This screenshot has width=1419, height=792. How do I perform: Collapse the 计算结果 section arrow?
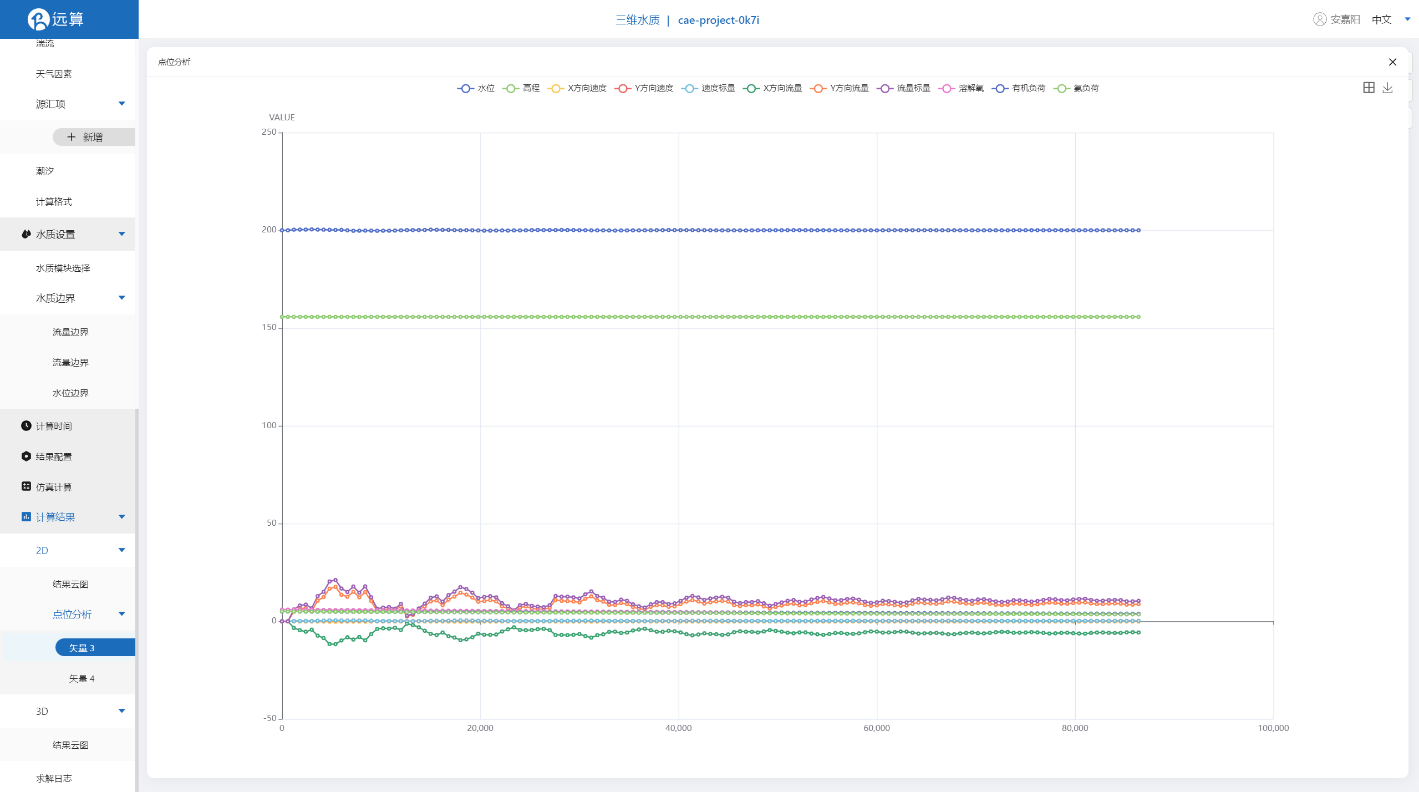[x=122, y=517]
